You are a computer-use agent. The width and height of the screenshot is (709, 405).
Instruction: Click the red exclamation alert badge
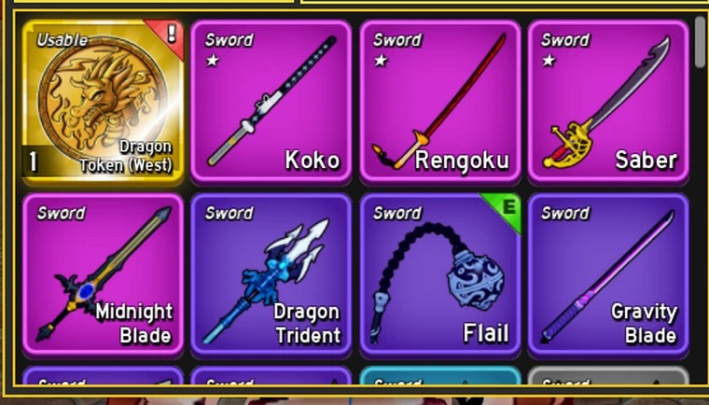point(169,35)
